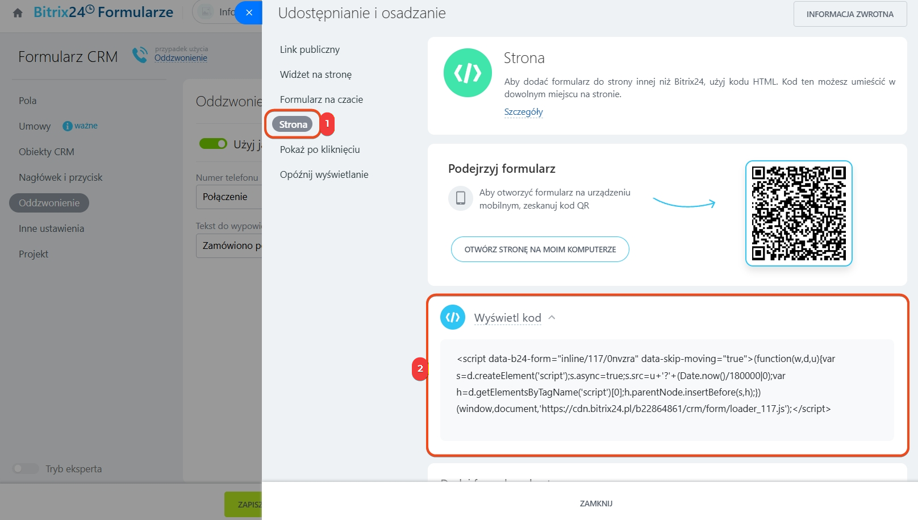Viewport: 918px width, 520px height.
Task: Toggle the green Użyj switch
Action: [213, 144]
